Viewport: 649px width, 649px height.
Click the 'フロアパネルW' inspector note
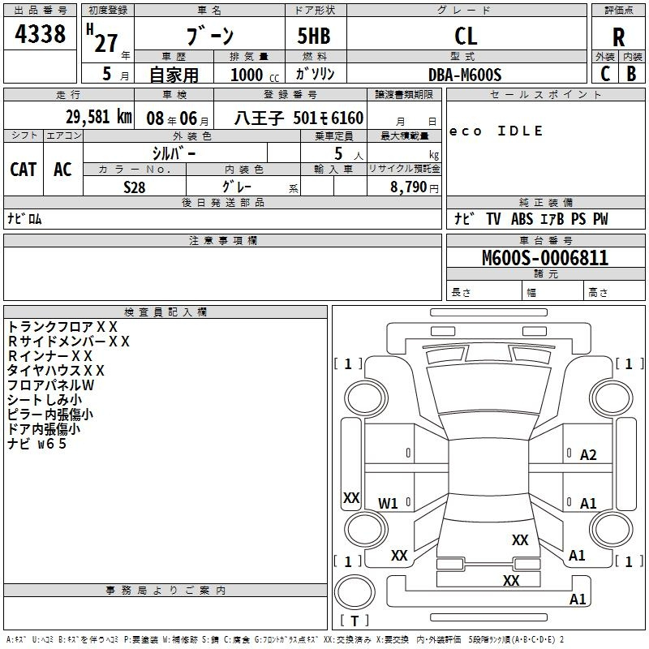point(51,385)
